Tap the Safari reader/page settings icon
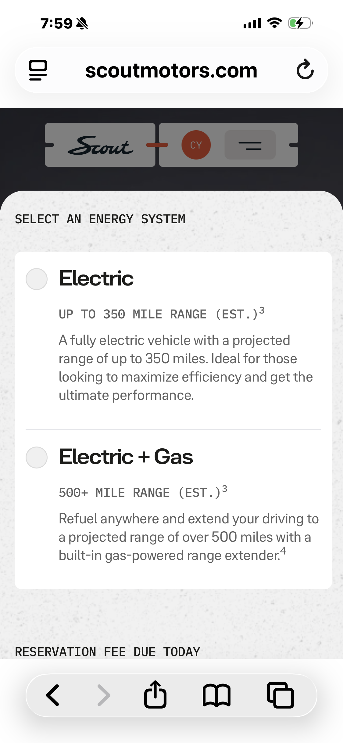343x743 pixels. 38,70
